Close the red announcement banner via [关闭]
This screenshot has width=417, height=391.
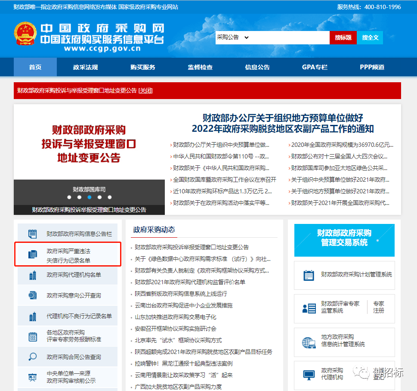click(145, 90)
